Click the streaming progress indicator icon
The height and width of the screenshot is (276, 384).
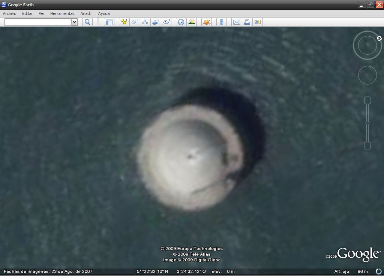(379, 272)
